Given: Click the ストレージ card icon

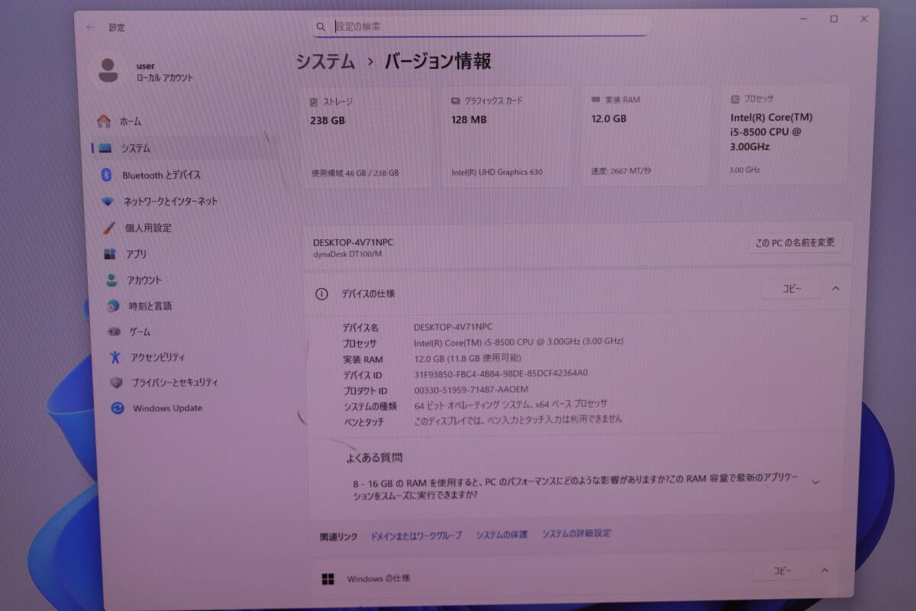Looking at the screenshot, I should [x=314, y=101].
